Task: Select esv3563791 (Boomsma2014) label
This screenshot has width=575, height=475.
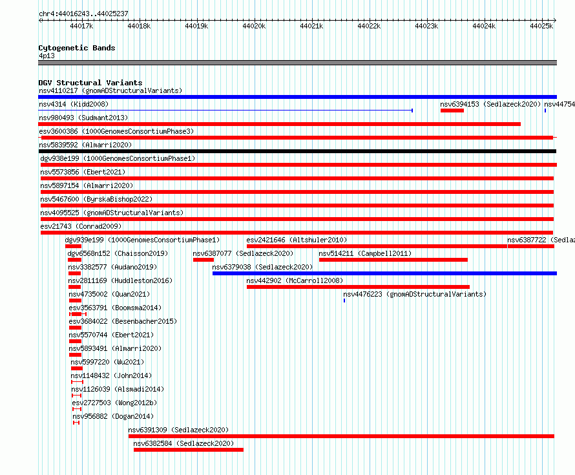Action: (115, 308)
